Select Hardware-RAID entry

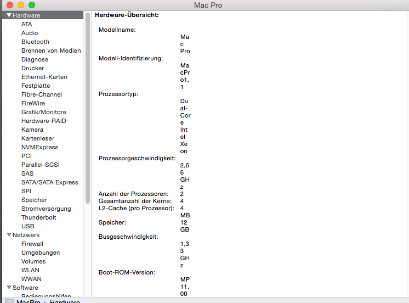pos(44,121)
